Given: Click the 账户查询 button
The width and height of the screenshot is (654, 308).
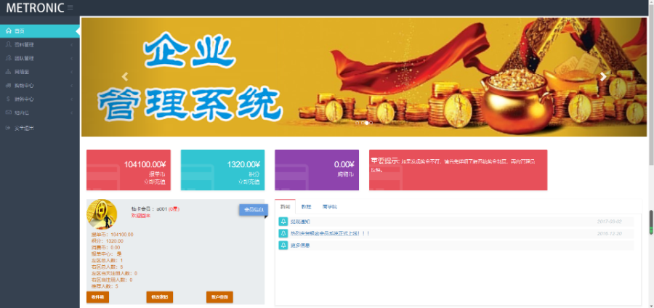Looking at the screenshot, I should point(219,297).
